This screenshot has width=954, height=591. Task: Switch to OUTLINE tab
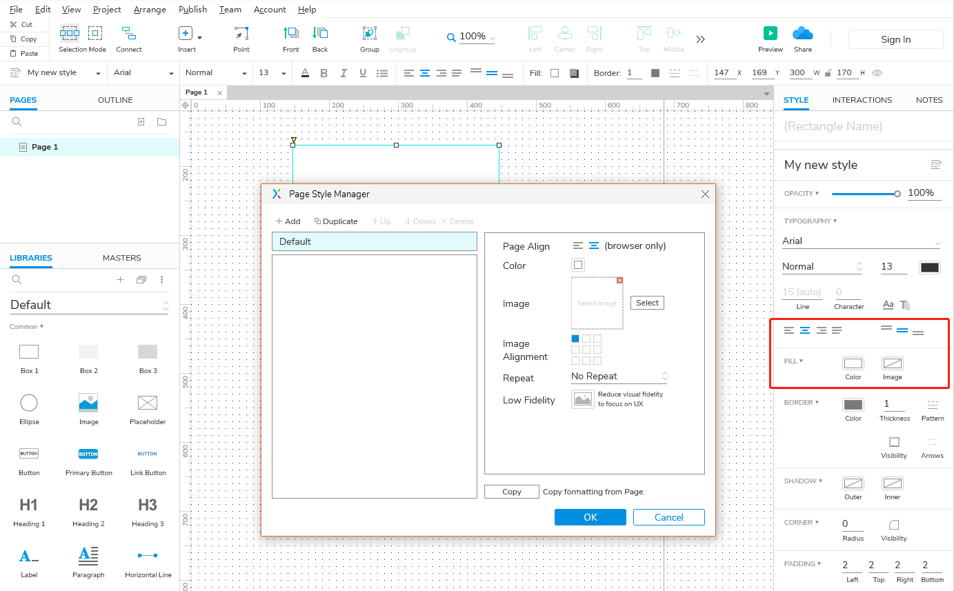[115, 100]
